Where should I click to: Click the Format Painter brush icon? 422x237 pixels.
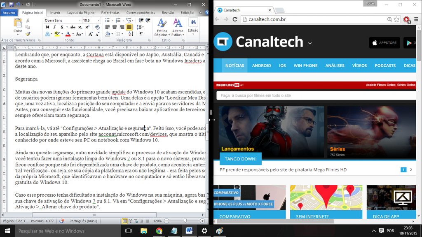[28, 34]
